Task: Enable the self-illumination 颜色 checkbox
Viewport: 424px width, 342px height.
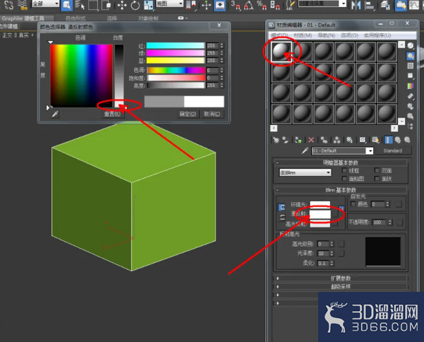Action: (353, 204)
